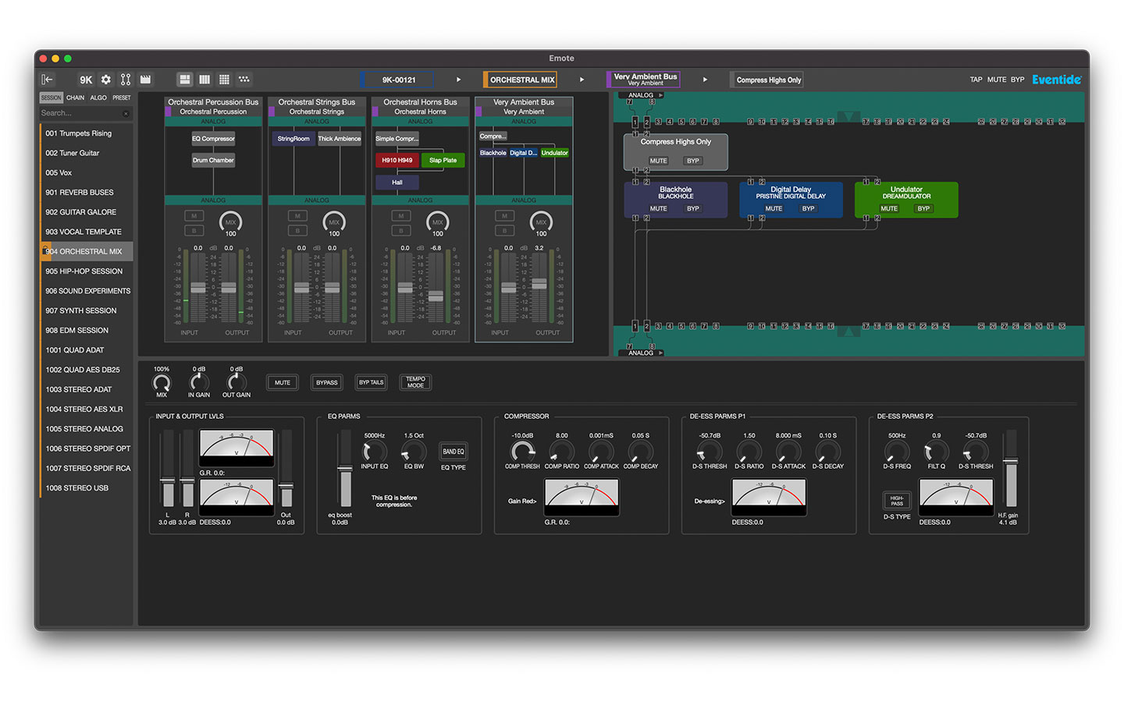Click the H910 H949 red block

[x=397, y=160]
